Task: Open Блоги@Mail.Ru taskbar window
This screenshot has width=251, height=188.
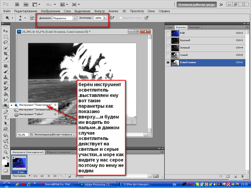Action: pos(57,184)
